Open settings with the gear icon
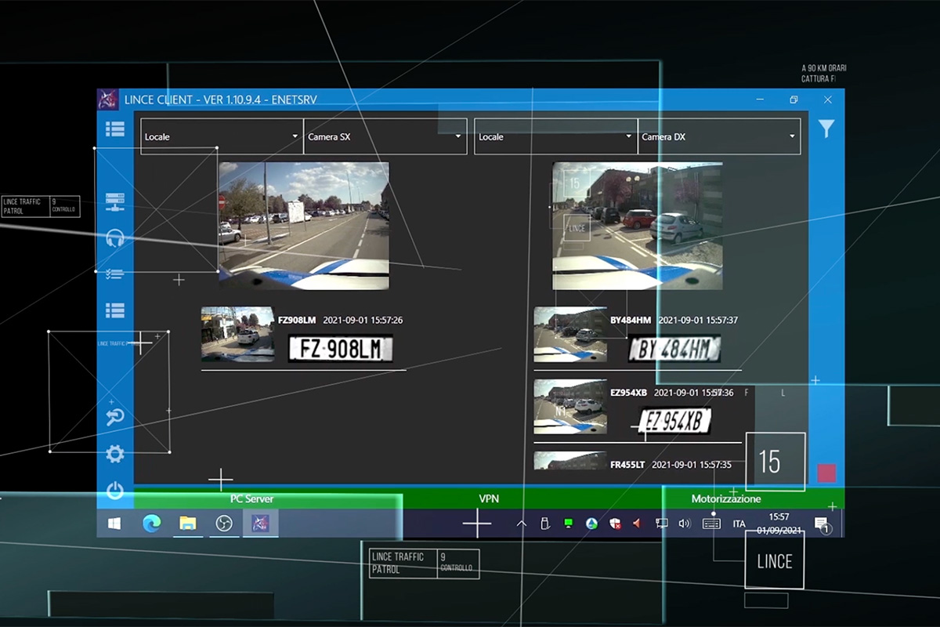Screen dimensions: 940x627 (115, 454)
